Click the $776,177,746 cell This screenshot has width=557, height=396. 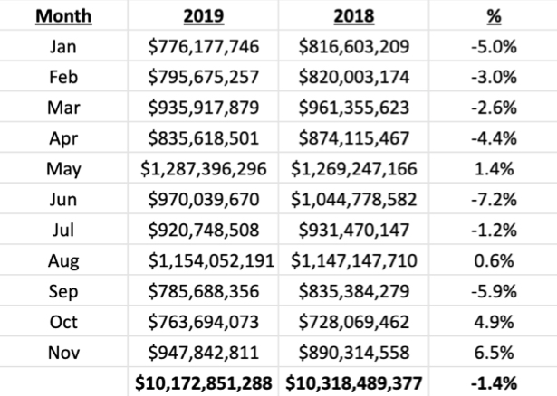[204, 47]
